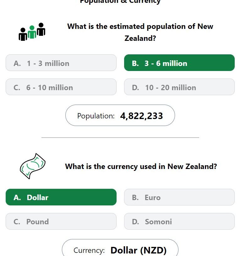Click the Dollar (NZD) currency value
Image resolution: width=241 pixels, height=256 pixels.
coord(139,250)
